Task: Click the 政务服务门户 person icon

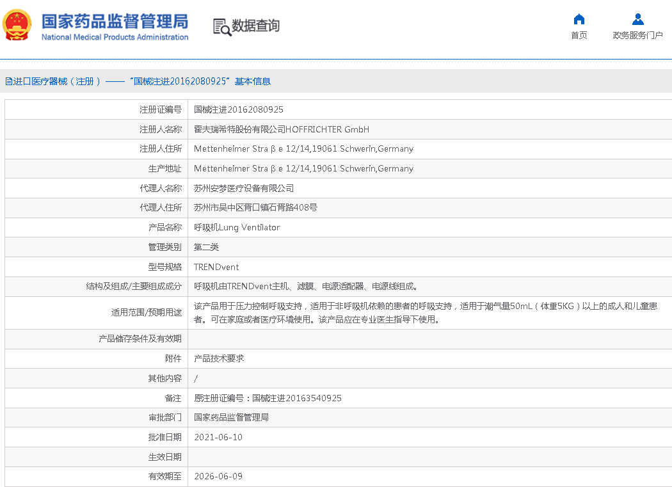Action: pyautogui.click(x=637, y=19)
